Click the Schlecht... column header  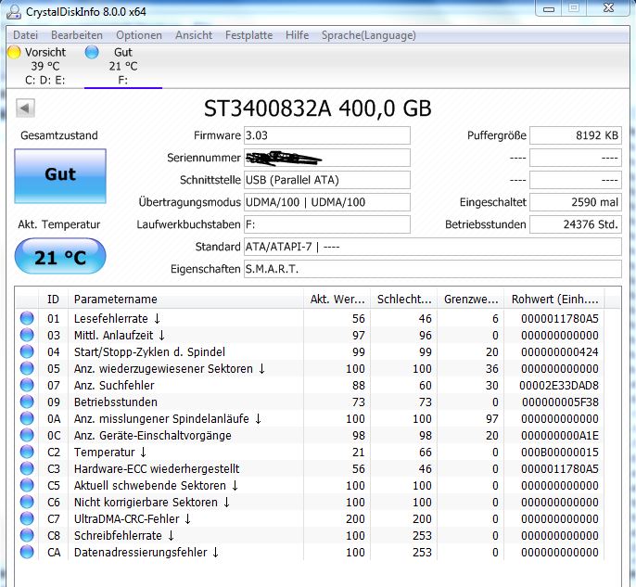click(403, 300)
